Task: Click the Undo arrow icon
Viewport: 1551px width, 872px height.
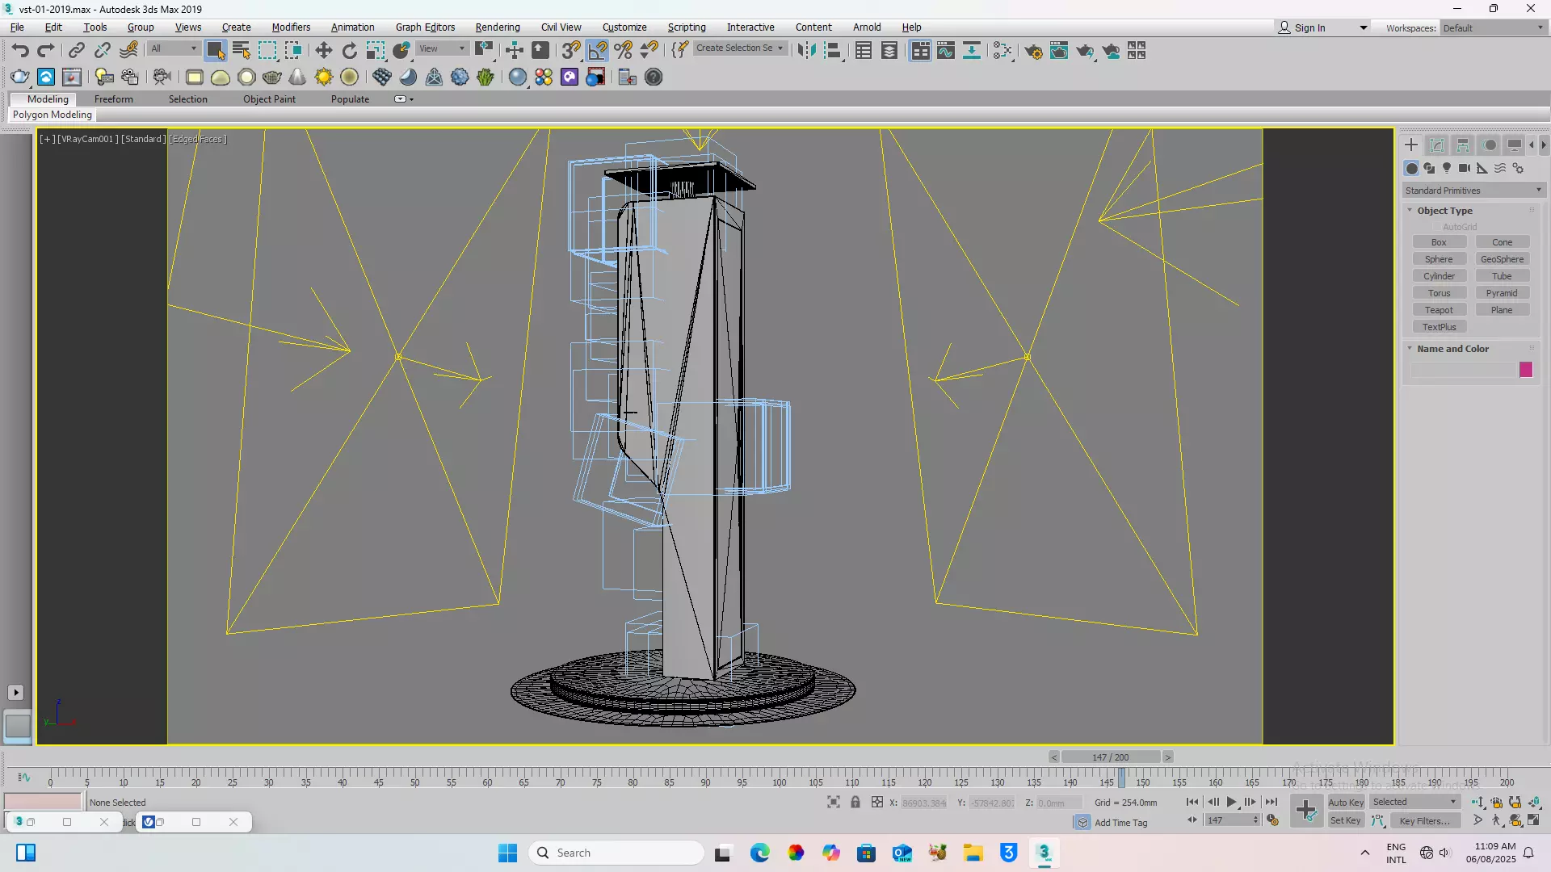Action: coord(20,51)
